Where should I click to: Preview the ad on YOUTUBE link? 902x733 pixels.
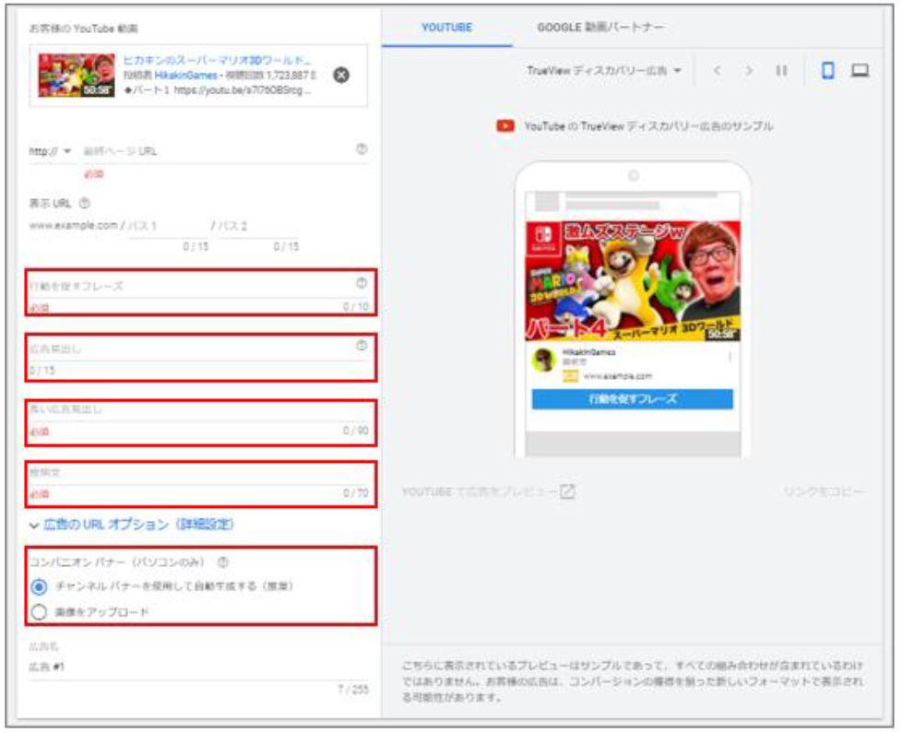pos(480,492)
